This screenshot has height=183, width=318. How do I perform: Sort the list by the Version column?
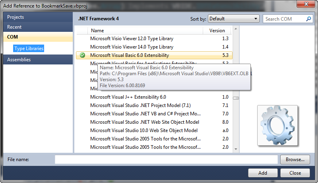pyautogui.click(x=217, y=31)
